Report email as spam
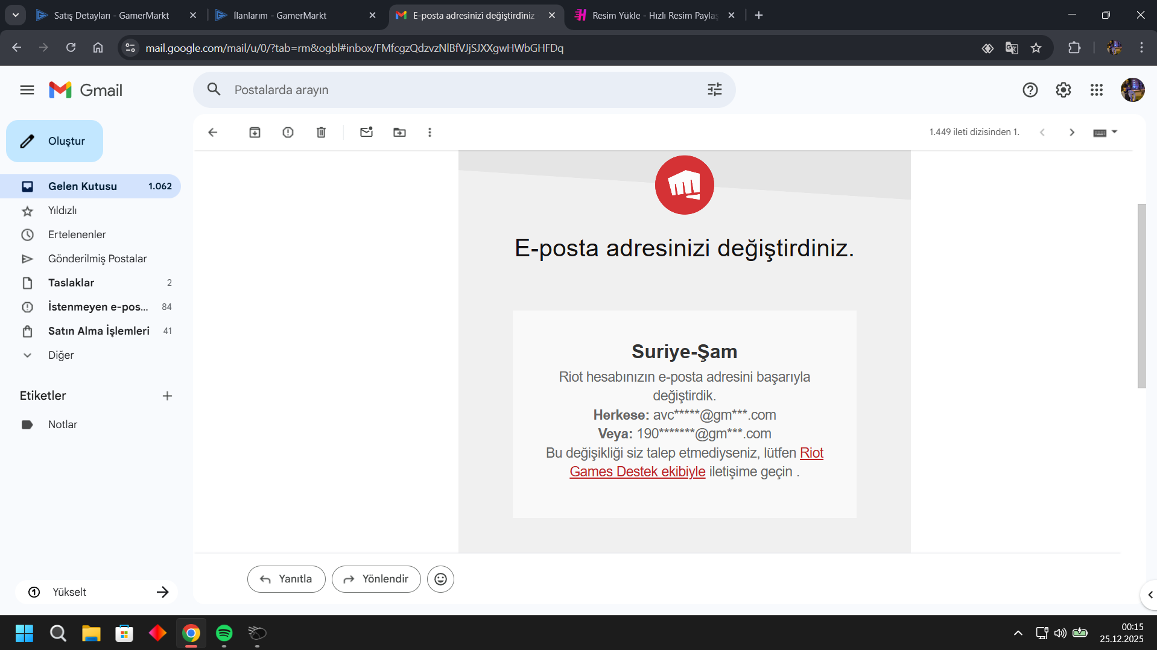The height and width of the screenshot is (650, 1157). click(x=288, y=132)
